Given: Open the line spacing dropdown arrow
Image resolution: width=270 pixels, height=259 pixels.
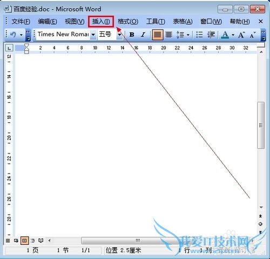Looking at the screenshot, I should point(188,35).
